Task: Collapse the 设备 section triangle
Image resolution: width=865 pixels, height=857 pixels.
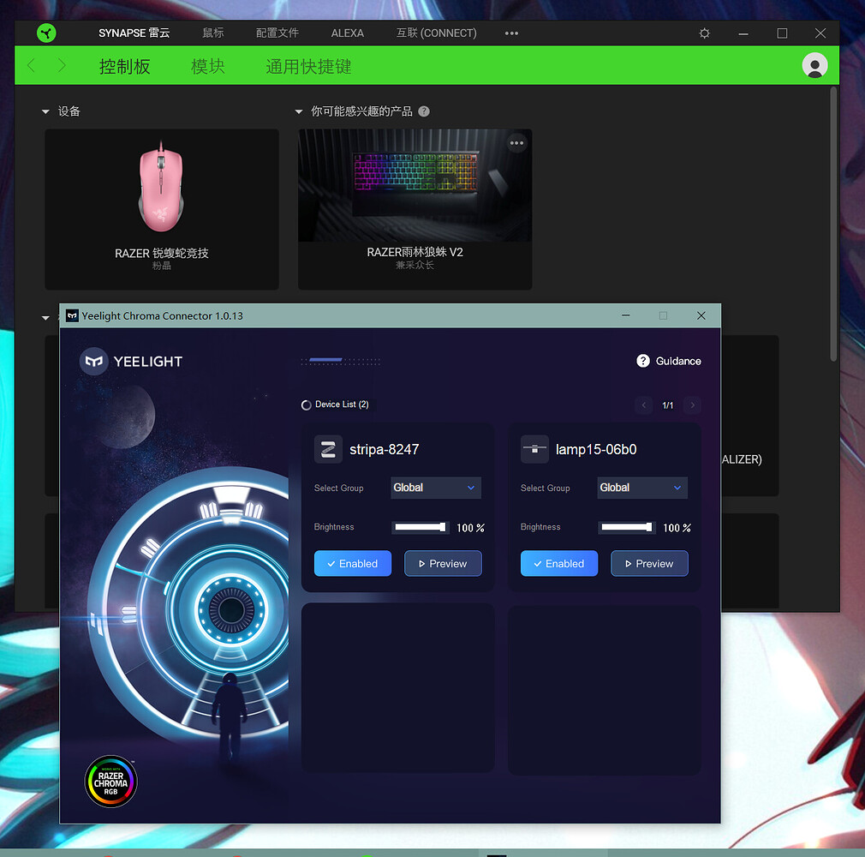Action: tap(45, 112)
